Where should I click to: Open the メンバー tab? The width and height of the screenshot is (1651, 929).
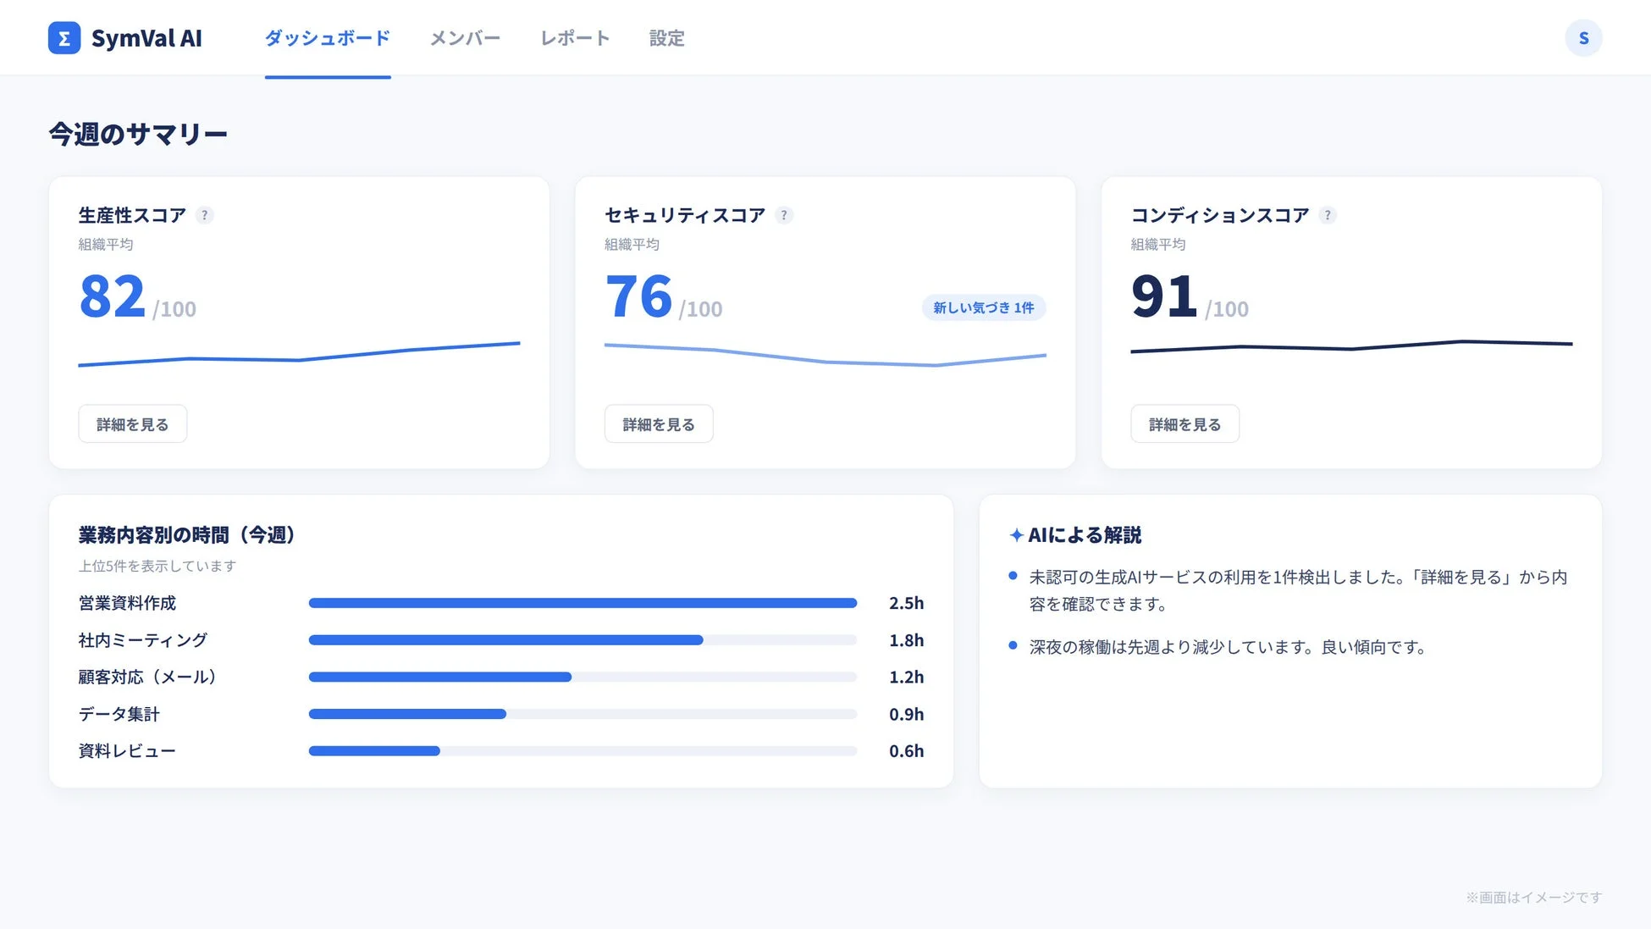[465, 38]
